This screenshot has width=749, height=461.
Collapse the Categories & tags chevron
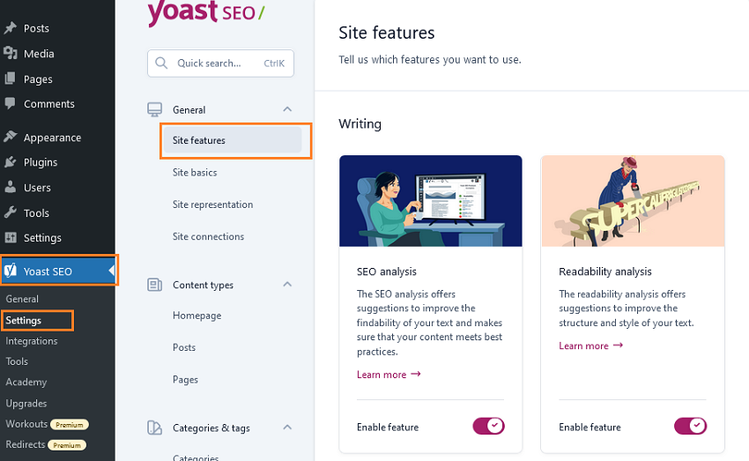[x=287, y=428]
